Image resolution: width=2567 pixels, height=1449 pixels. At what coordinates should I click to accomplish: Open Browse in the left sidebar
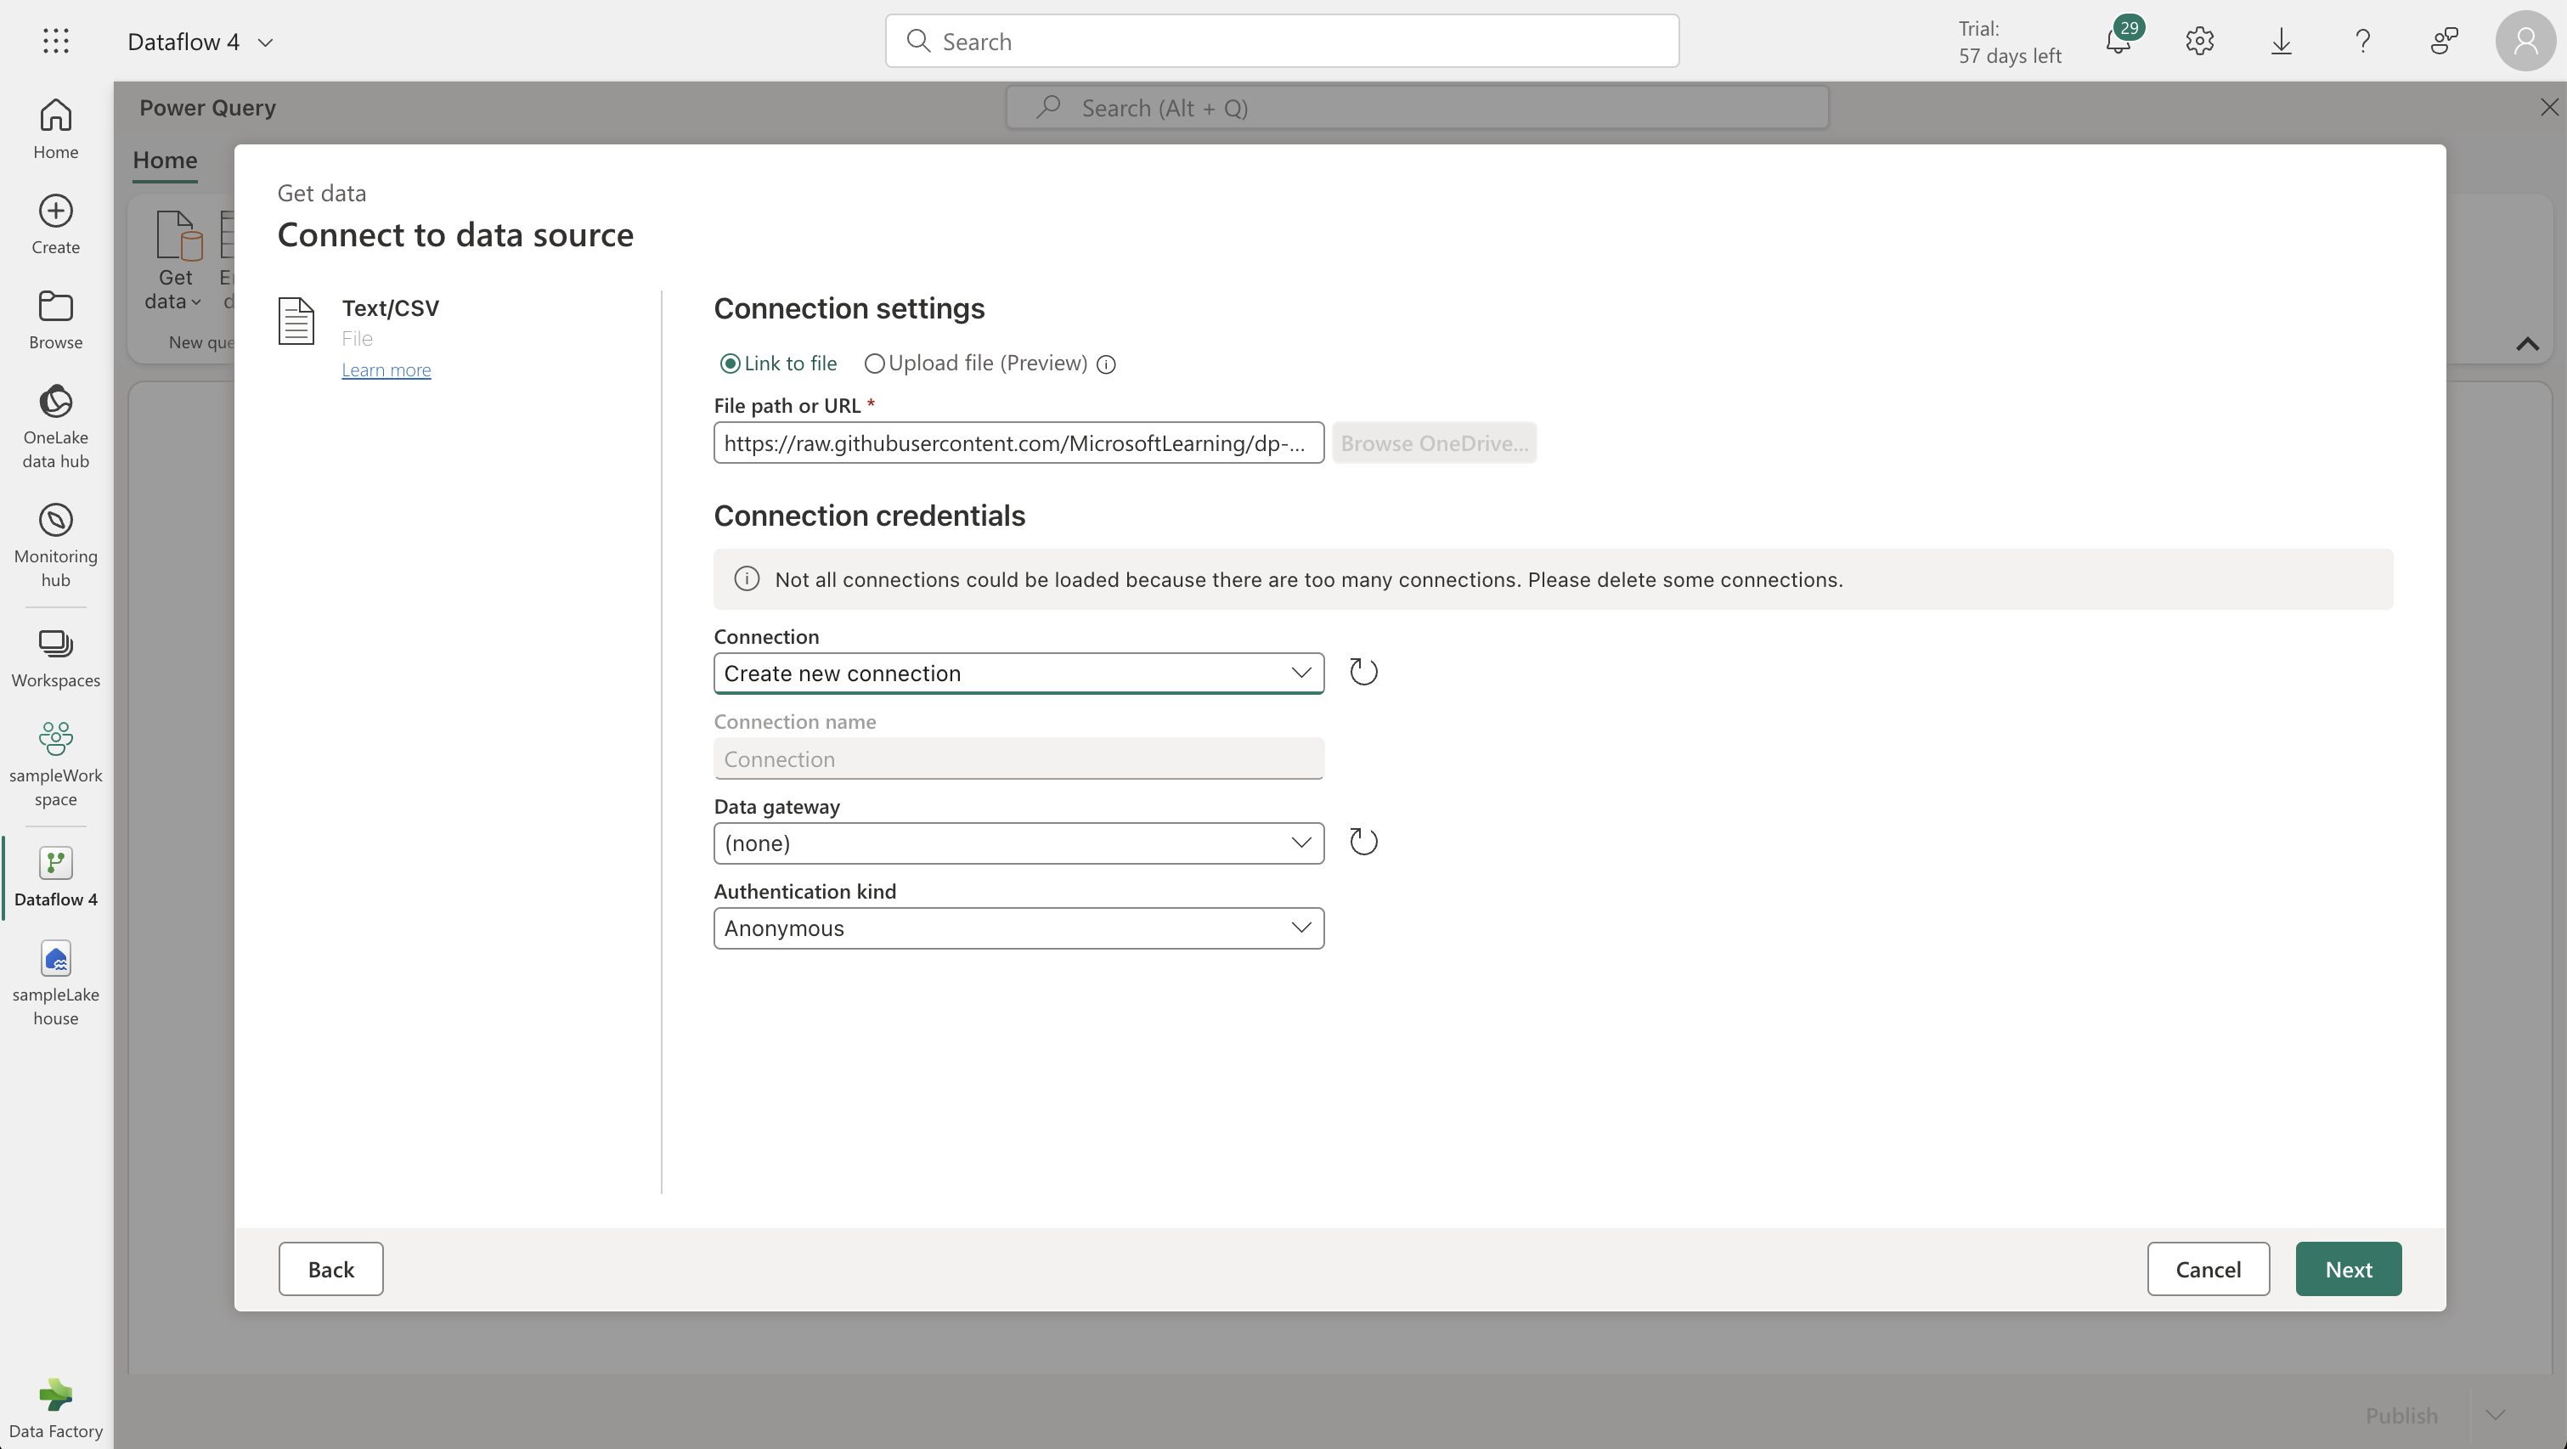coord(56,320)
